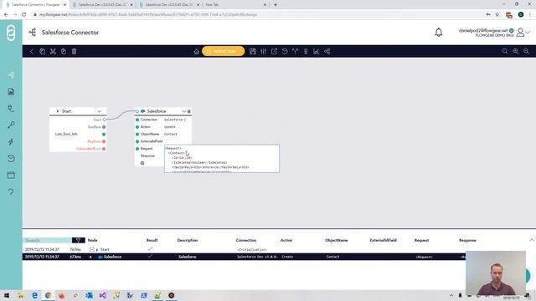Open the connections icon in the left sidebar

(x=11, y=109)
